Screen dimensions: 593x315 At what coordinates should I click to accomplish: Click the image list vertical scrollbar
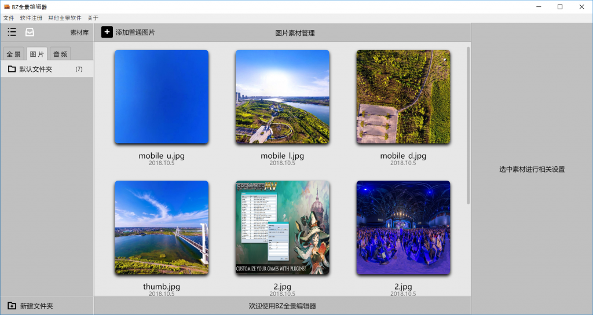(468, 124)
